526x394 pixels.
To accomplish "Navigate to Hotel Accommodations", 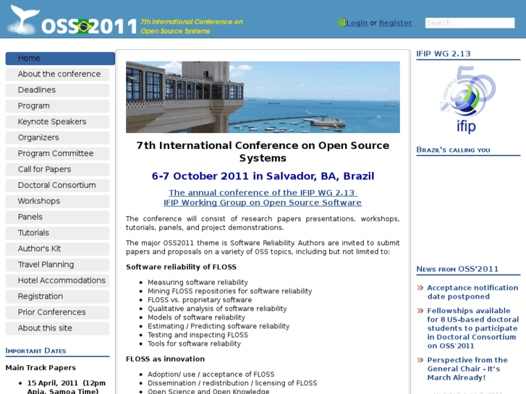I will point(57,280).
